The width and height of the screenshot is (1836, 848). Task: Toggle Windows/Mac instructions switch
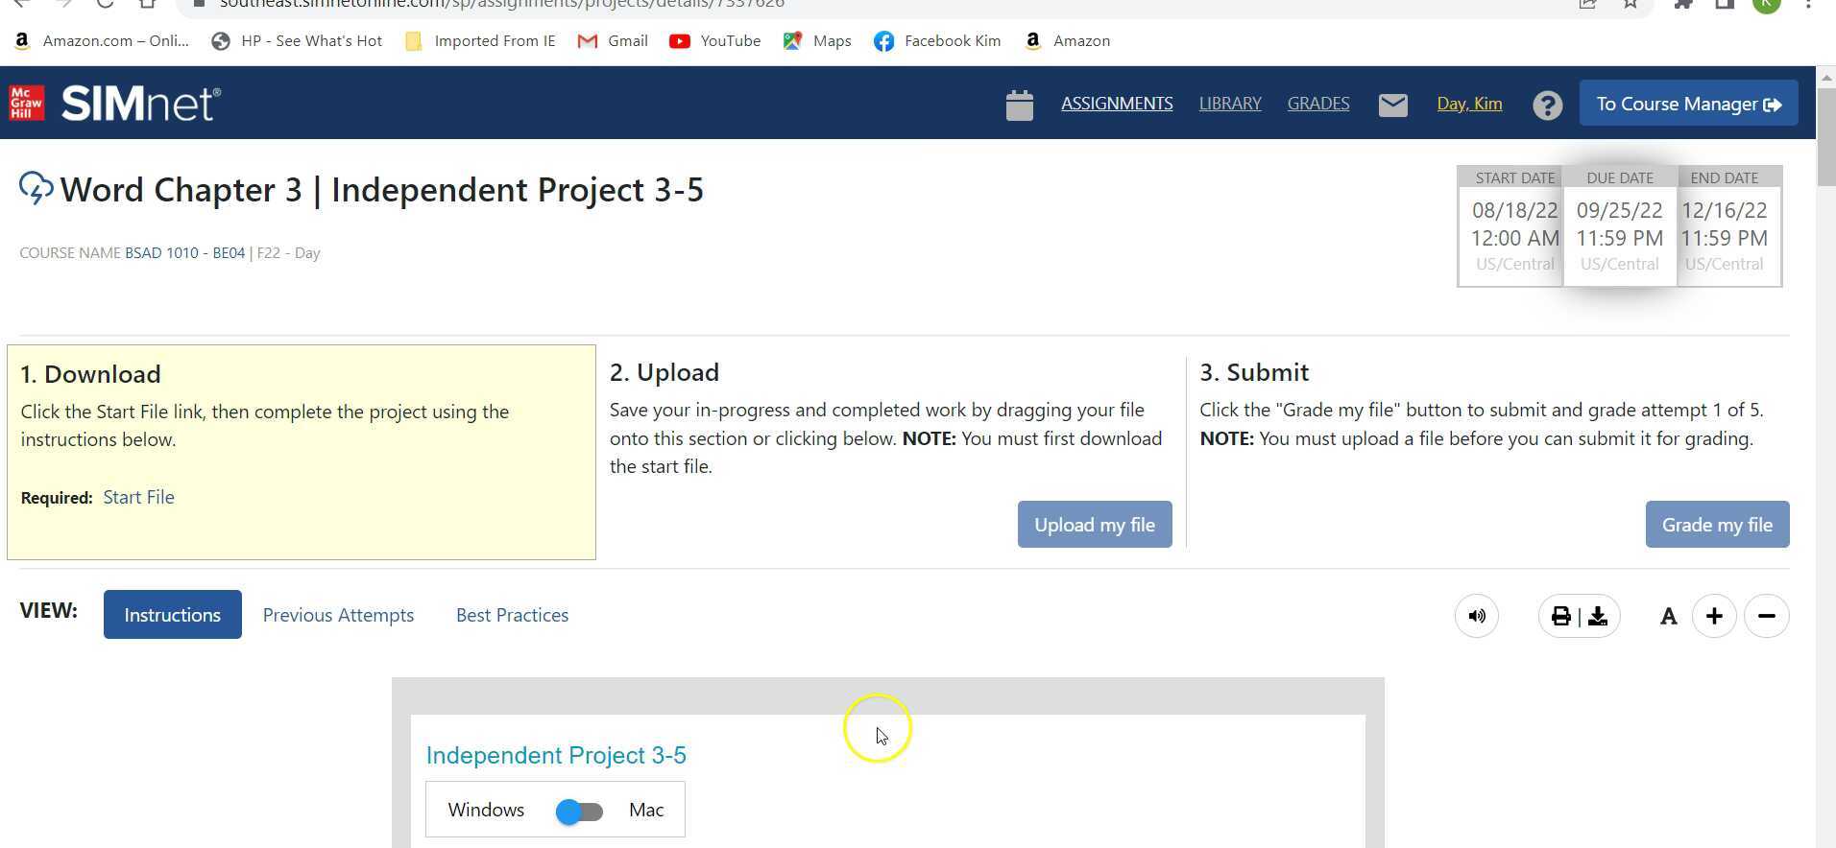click(579, 812)
